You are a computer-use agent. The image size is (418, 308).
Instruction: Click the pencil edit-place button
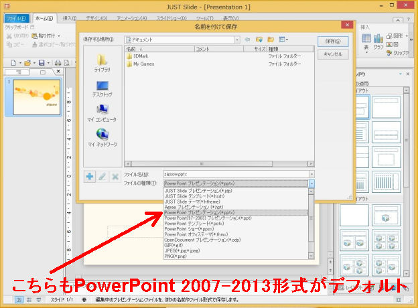click(x=102, y=176)
